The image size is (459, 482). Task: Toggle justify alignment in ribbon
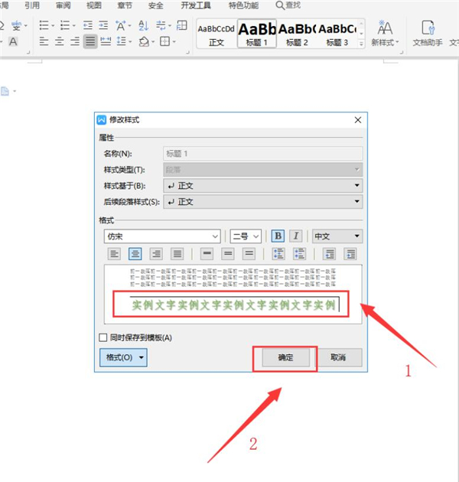(x=90, y=41)
